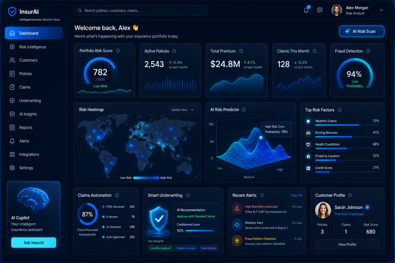Click the Driving Behavior car icon
395x263 pixels.
[x=308, y=133]
